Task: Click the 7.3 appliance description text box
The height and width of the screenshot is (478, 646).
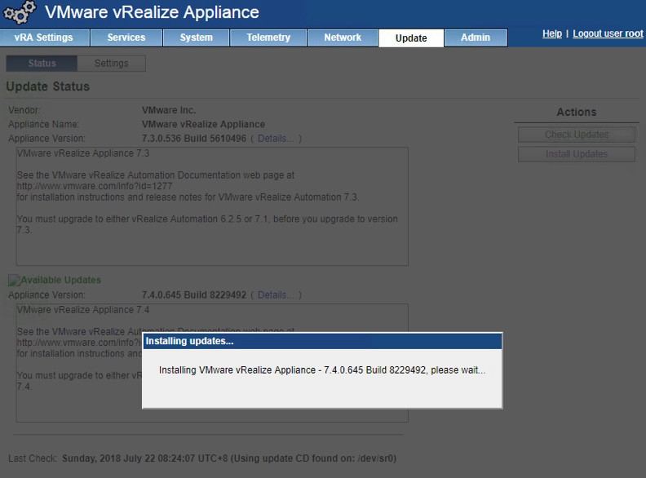Action: point(212,206)
